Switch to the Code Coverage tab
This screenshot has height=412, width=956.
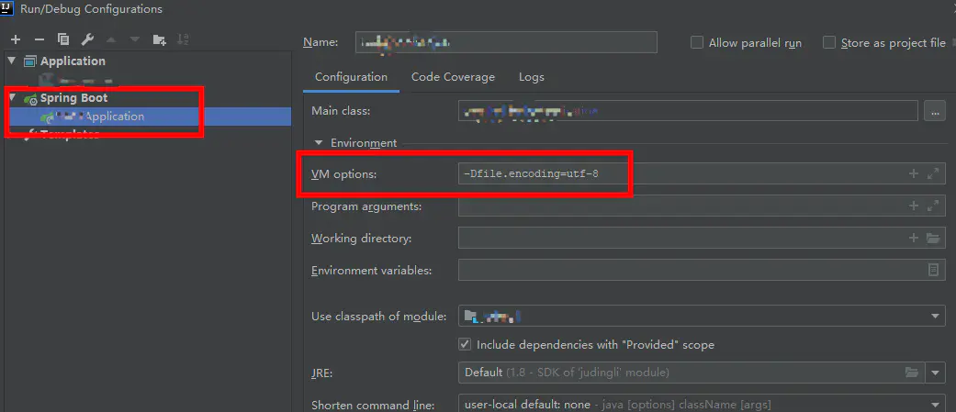(x=453, y=77)
